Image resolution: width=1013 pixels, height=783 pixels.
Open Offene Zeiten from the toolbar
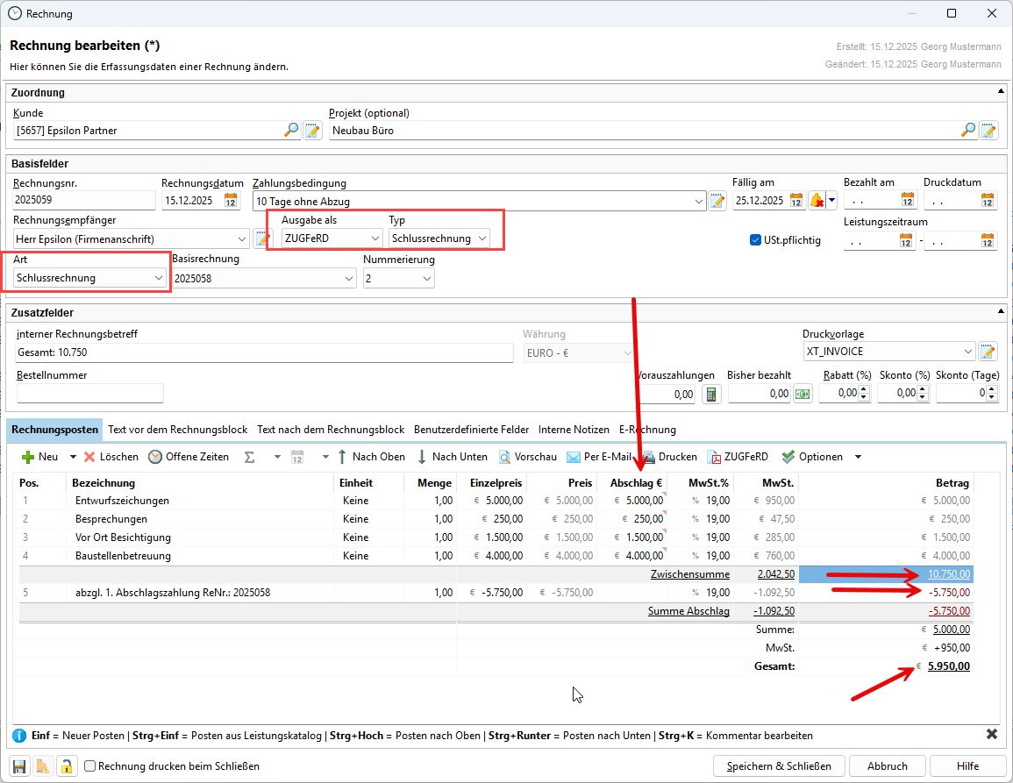[x=189, y=457]
